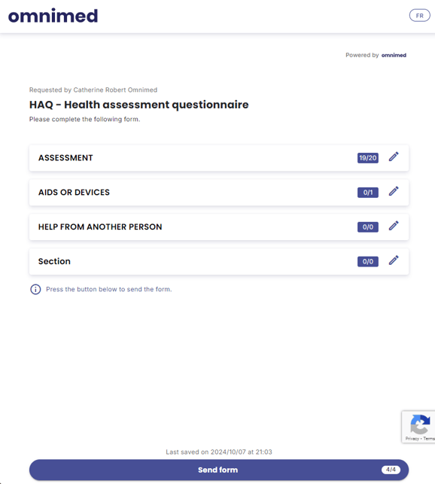Click the pencil icon for Section row
The image size is (435, 484).
point(394,260)
